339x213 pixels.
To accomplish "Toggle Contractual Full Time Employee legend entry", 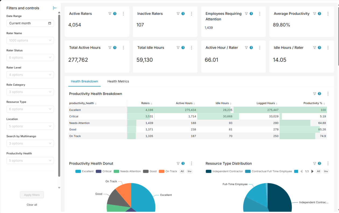I will 269,171.
